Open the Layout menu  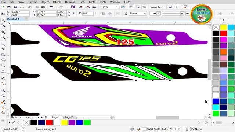[x=32, y=2]
